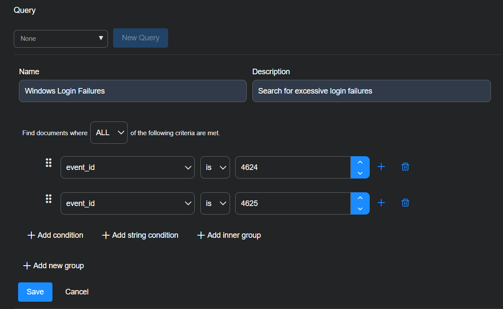Click Add string condition
503x309 pixels.
click(140, 235)
